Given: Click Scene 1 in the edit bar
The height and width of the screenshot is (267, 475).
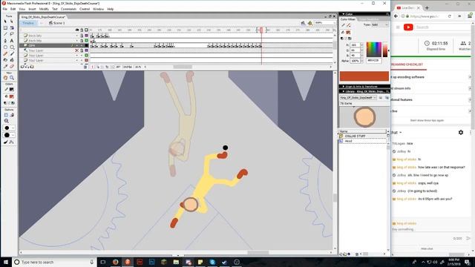Looking at the screenshot, I should pos(57,23).
